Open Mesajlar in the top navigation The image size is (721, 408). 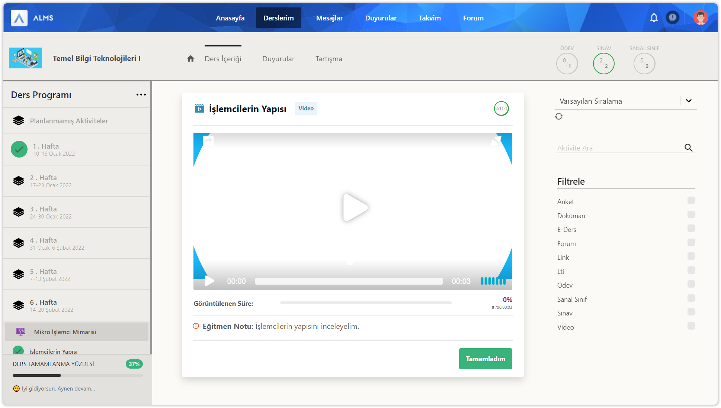click(329, 18)
